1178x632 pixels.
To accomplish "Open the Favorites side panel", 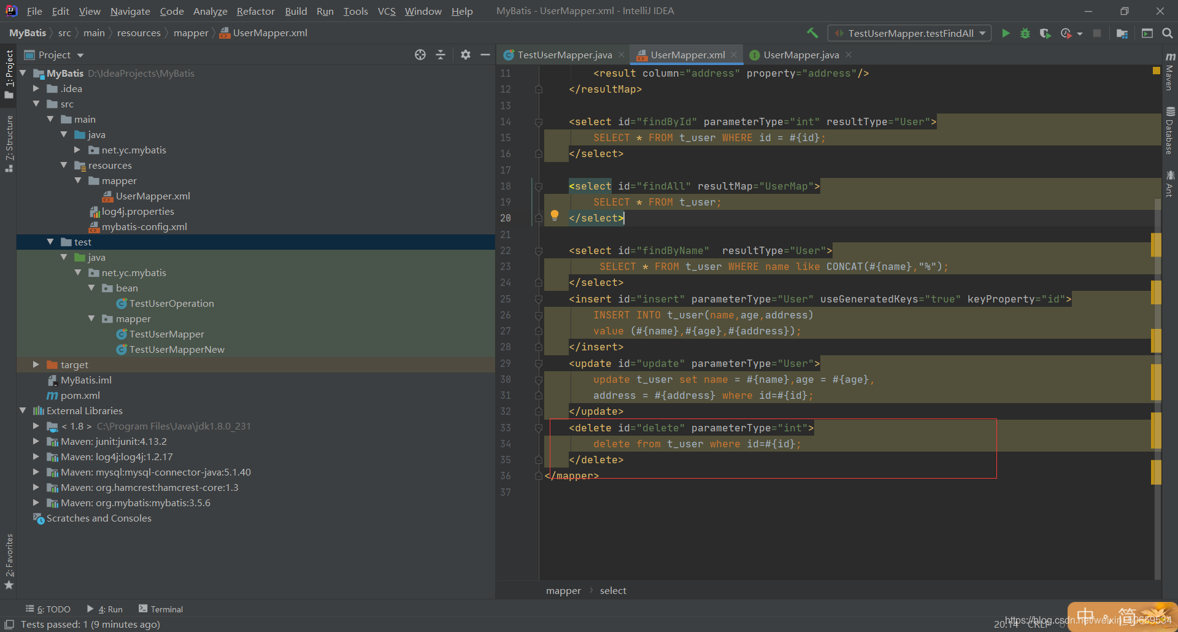I will pos(9,561).
